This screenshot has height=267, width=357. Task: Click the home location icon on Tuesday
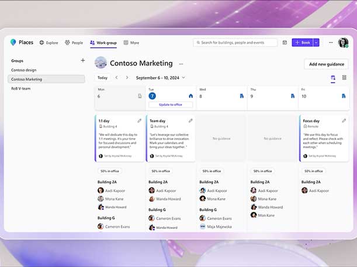[x=190, y=96]
